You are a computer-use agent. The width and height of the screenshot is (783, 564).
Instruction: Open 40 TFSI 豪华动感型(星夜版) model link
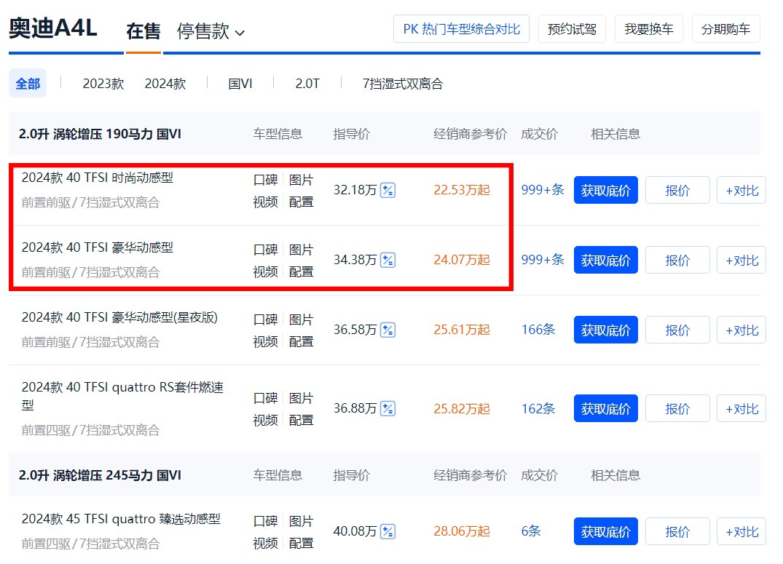pyautogui.click(x=120, y=317)
